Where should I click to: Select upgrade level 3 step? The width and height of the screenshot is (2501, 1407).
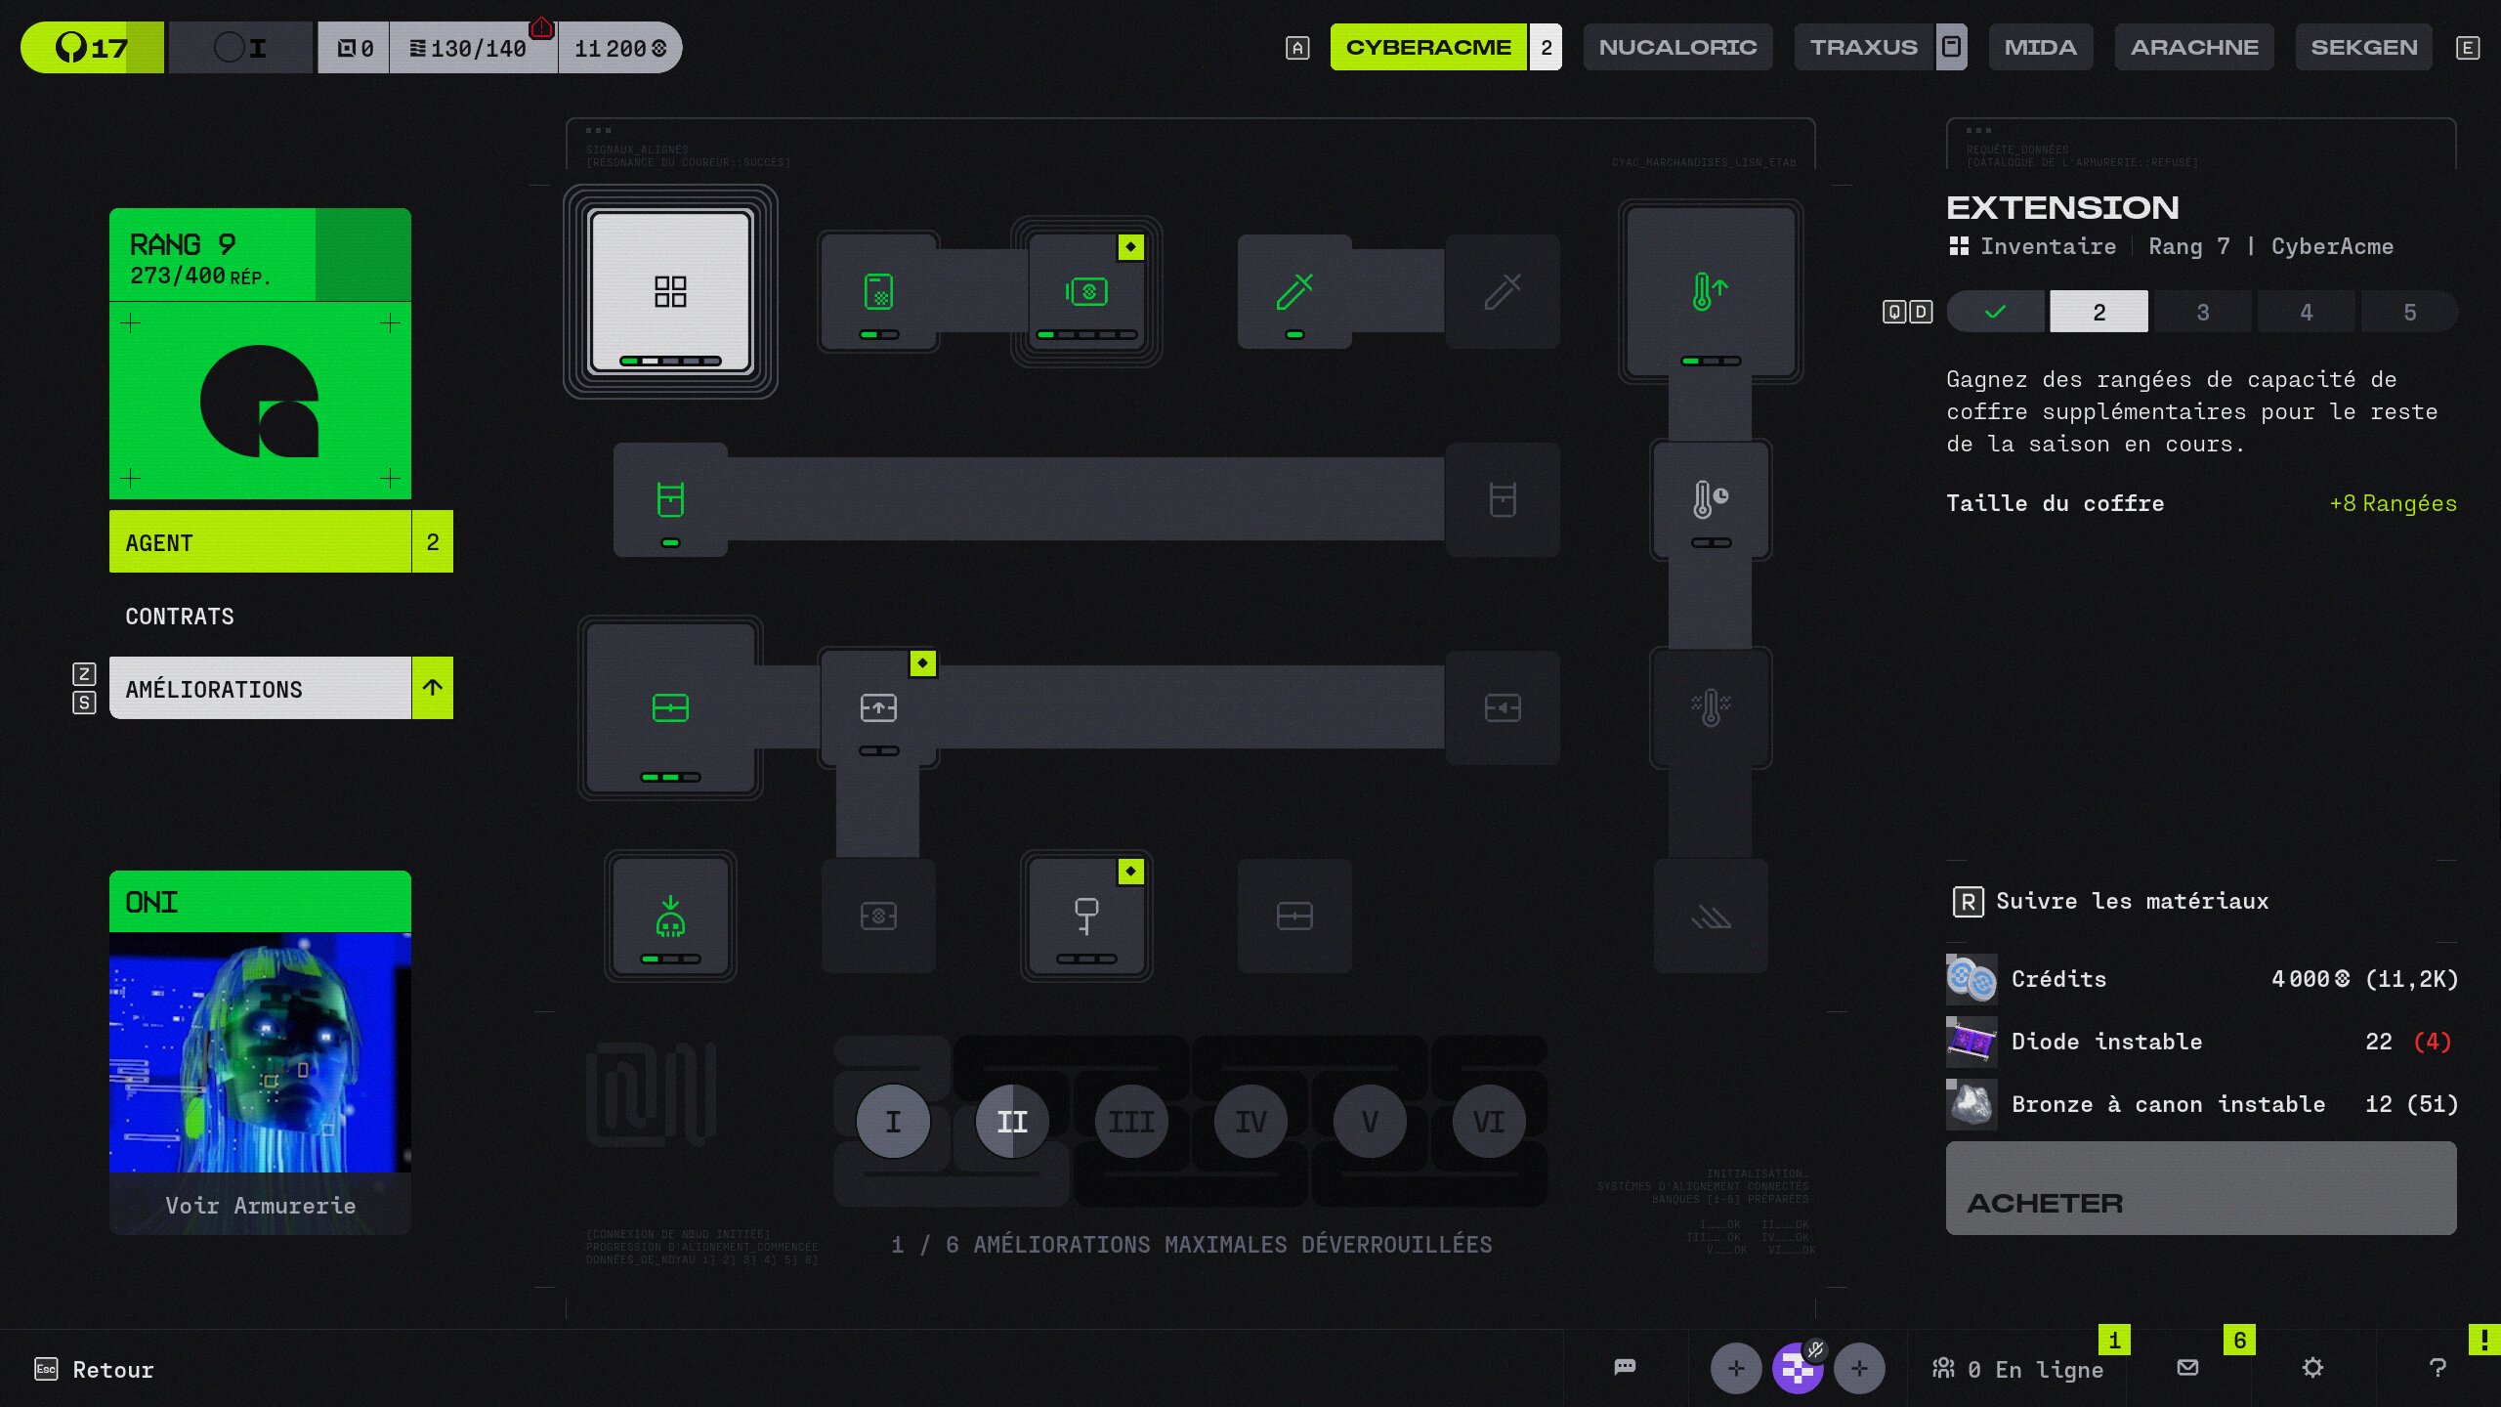click(x=2202, y=312)
